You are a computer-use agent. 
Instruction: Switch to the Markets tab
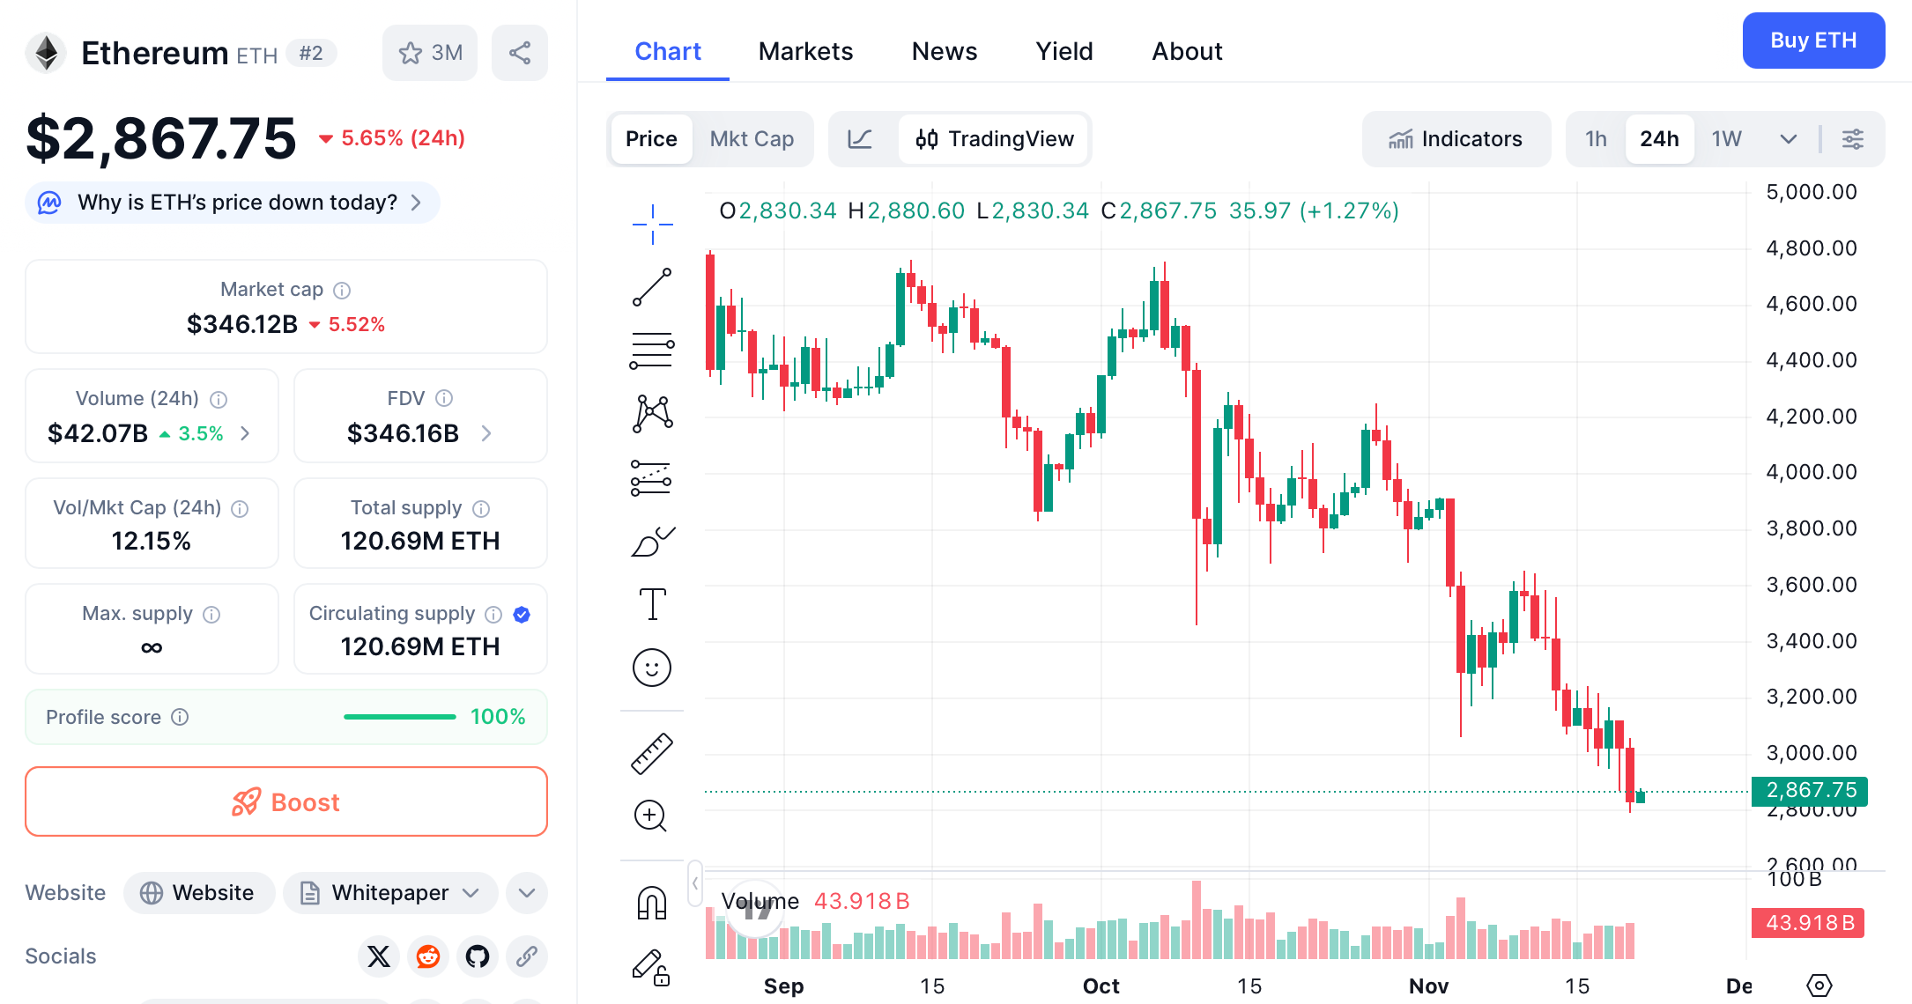[x=804, y=51]
